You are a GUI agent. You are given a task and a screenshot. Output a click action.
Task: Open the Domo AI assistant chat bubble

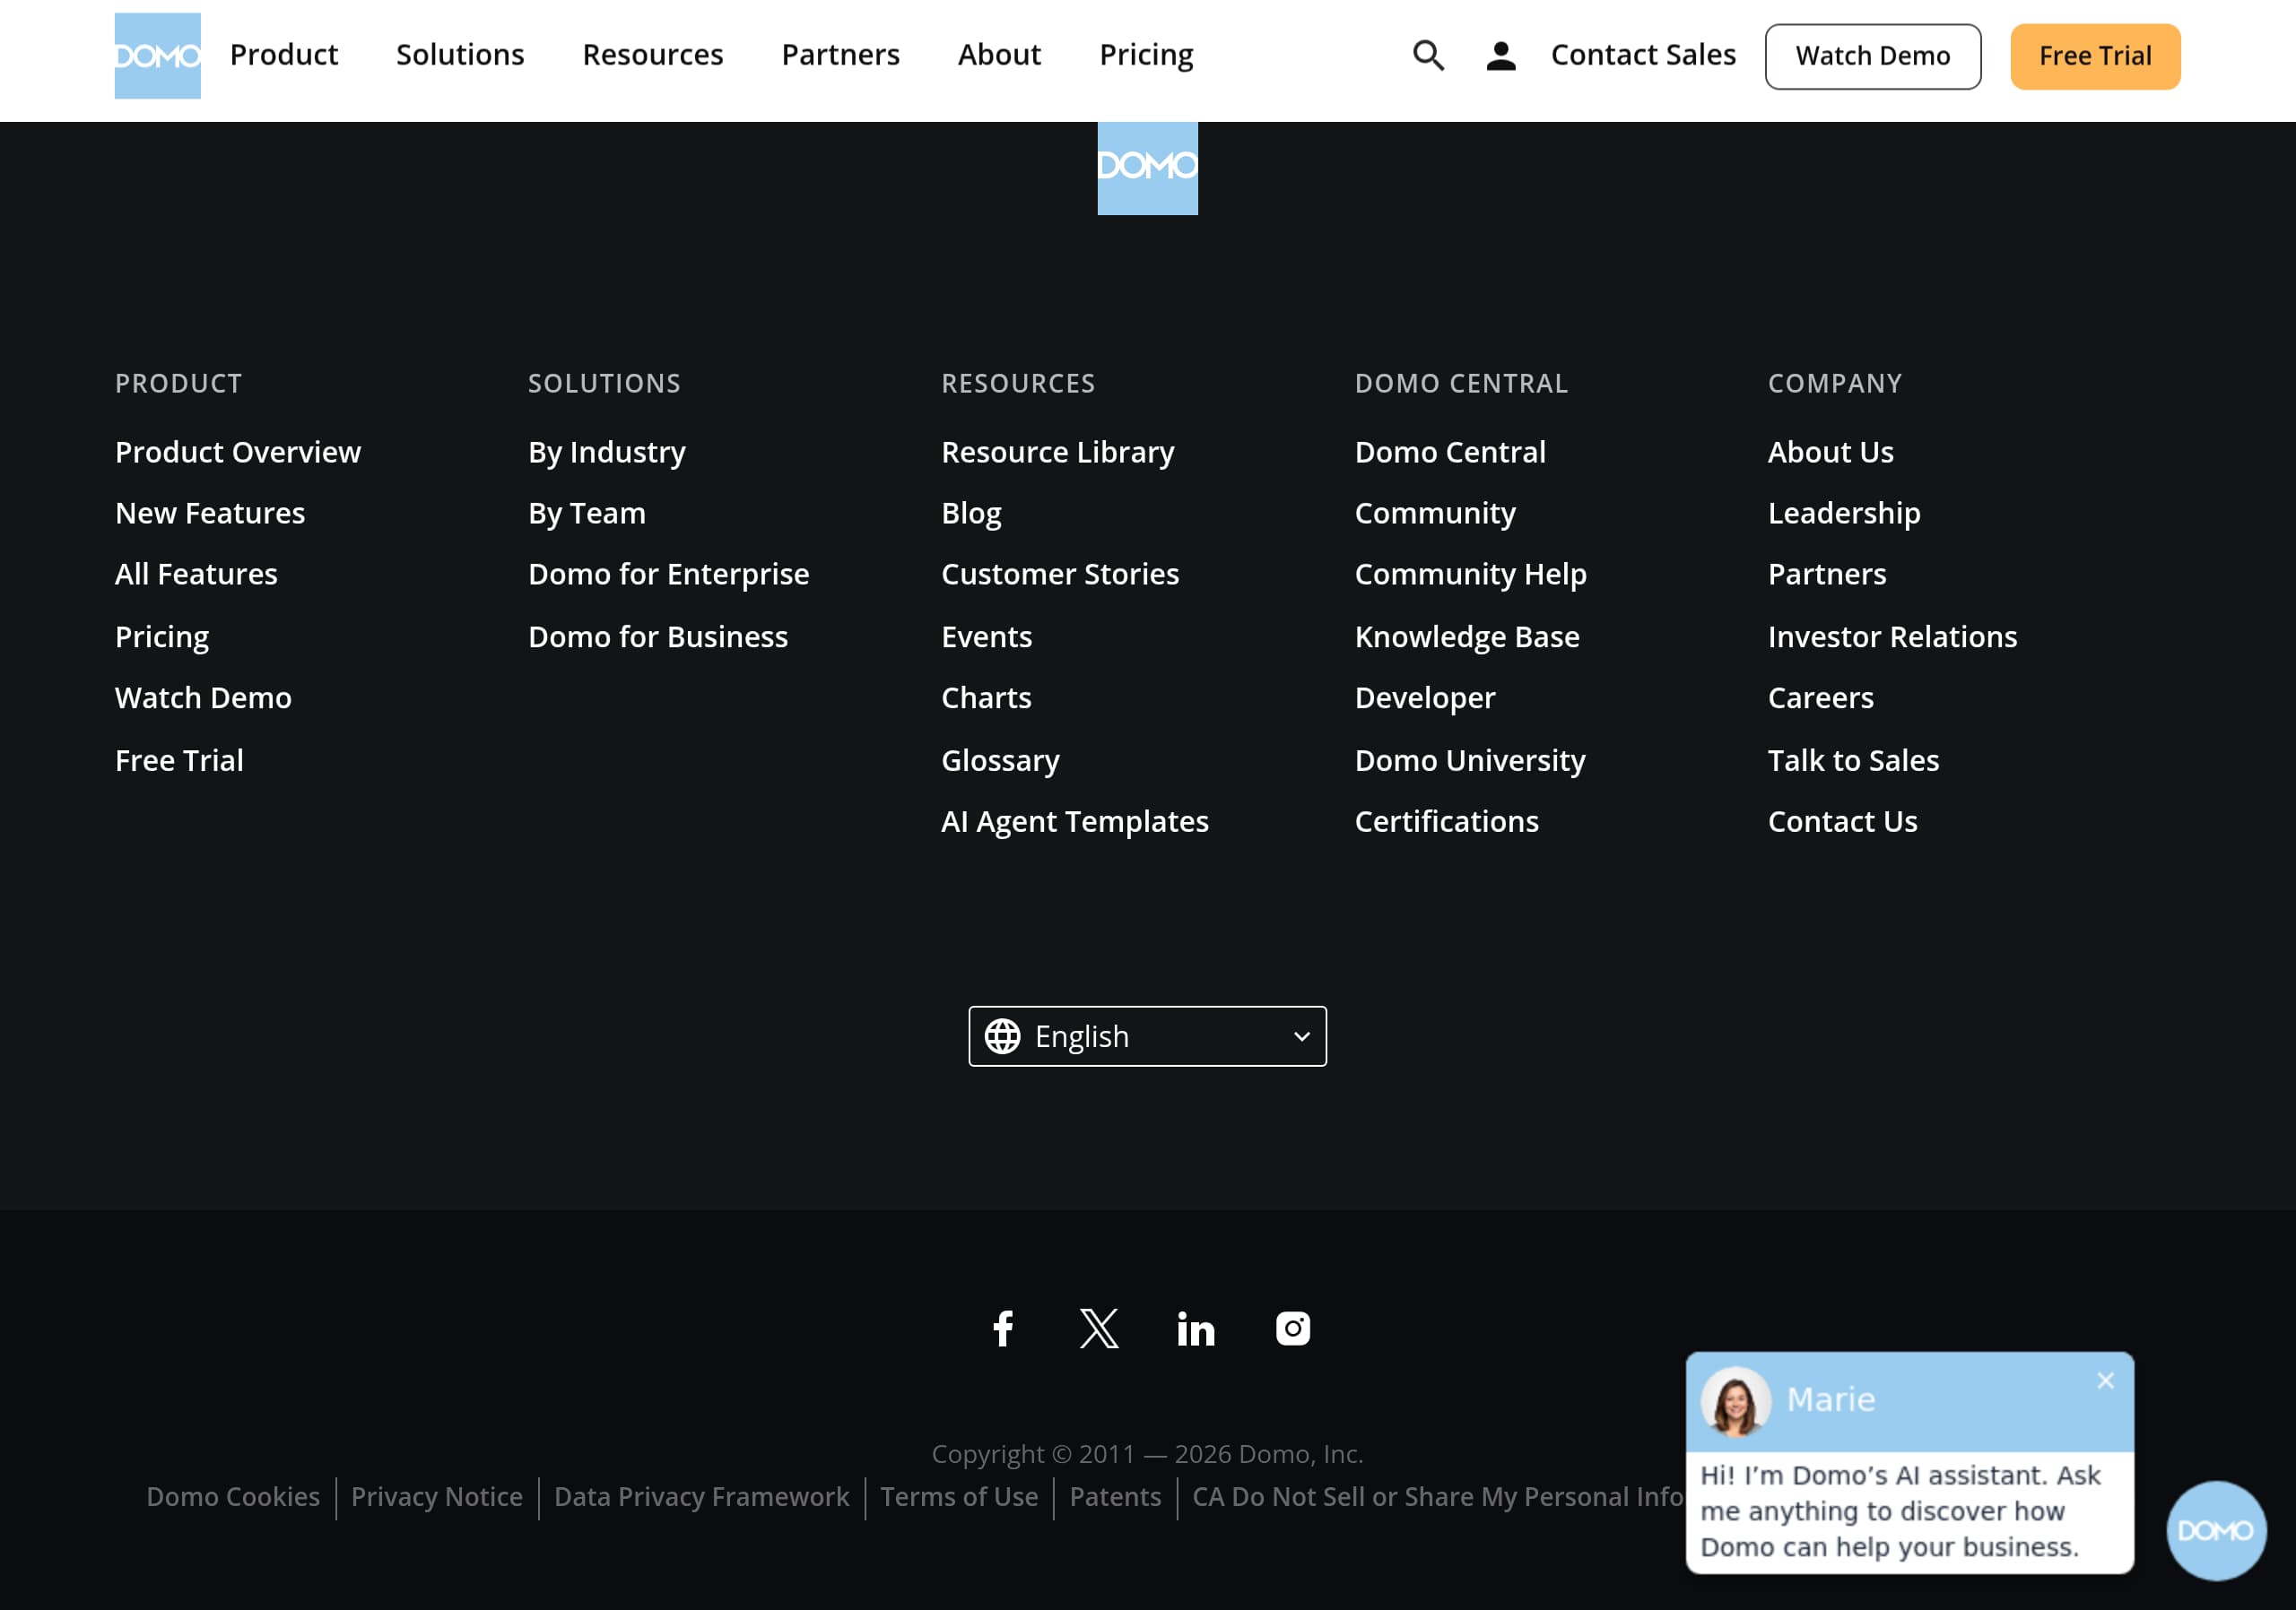2216,1530
